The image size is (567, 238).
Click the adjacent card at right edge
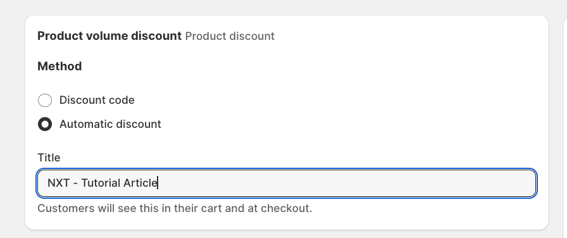tap(565, 123)
